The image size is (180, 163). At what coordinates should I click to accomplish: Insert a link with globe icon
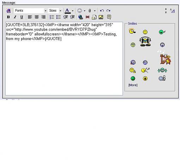point(80,17)
